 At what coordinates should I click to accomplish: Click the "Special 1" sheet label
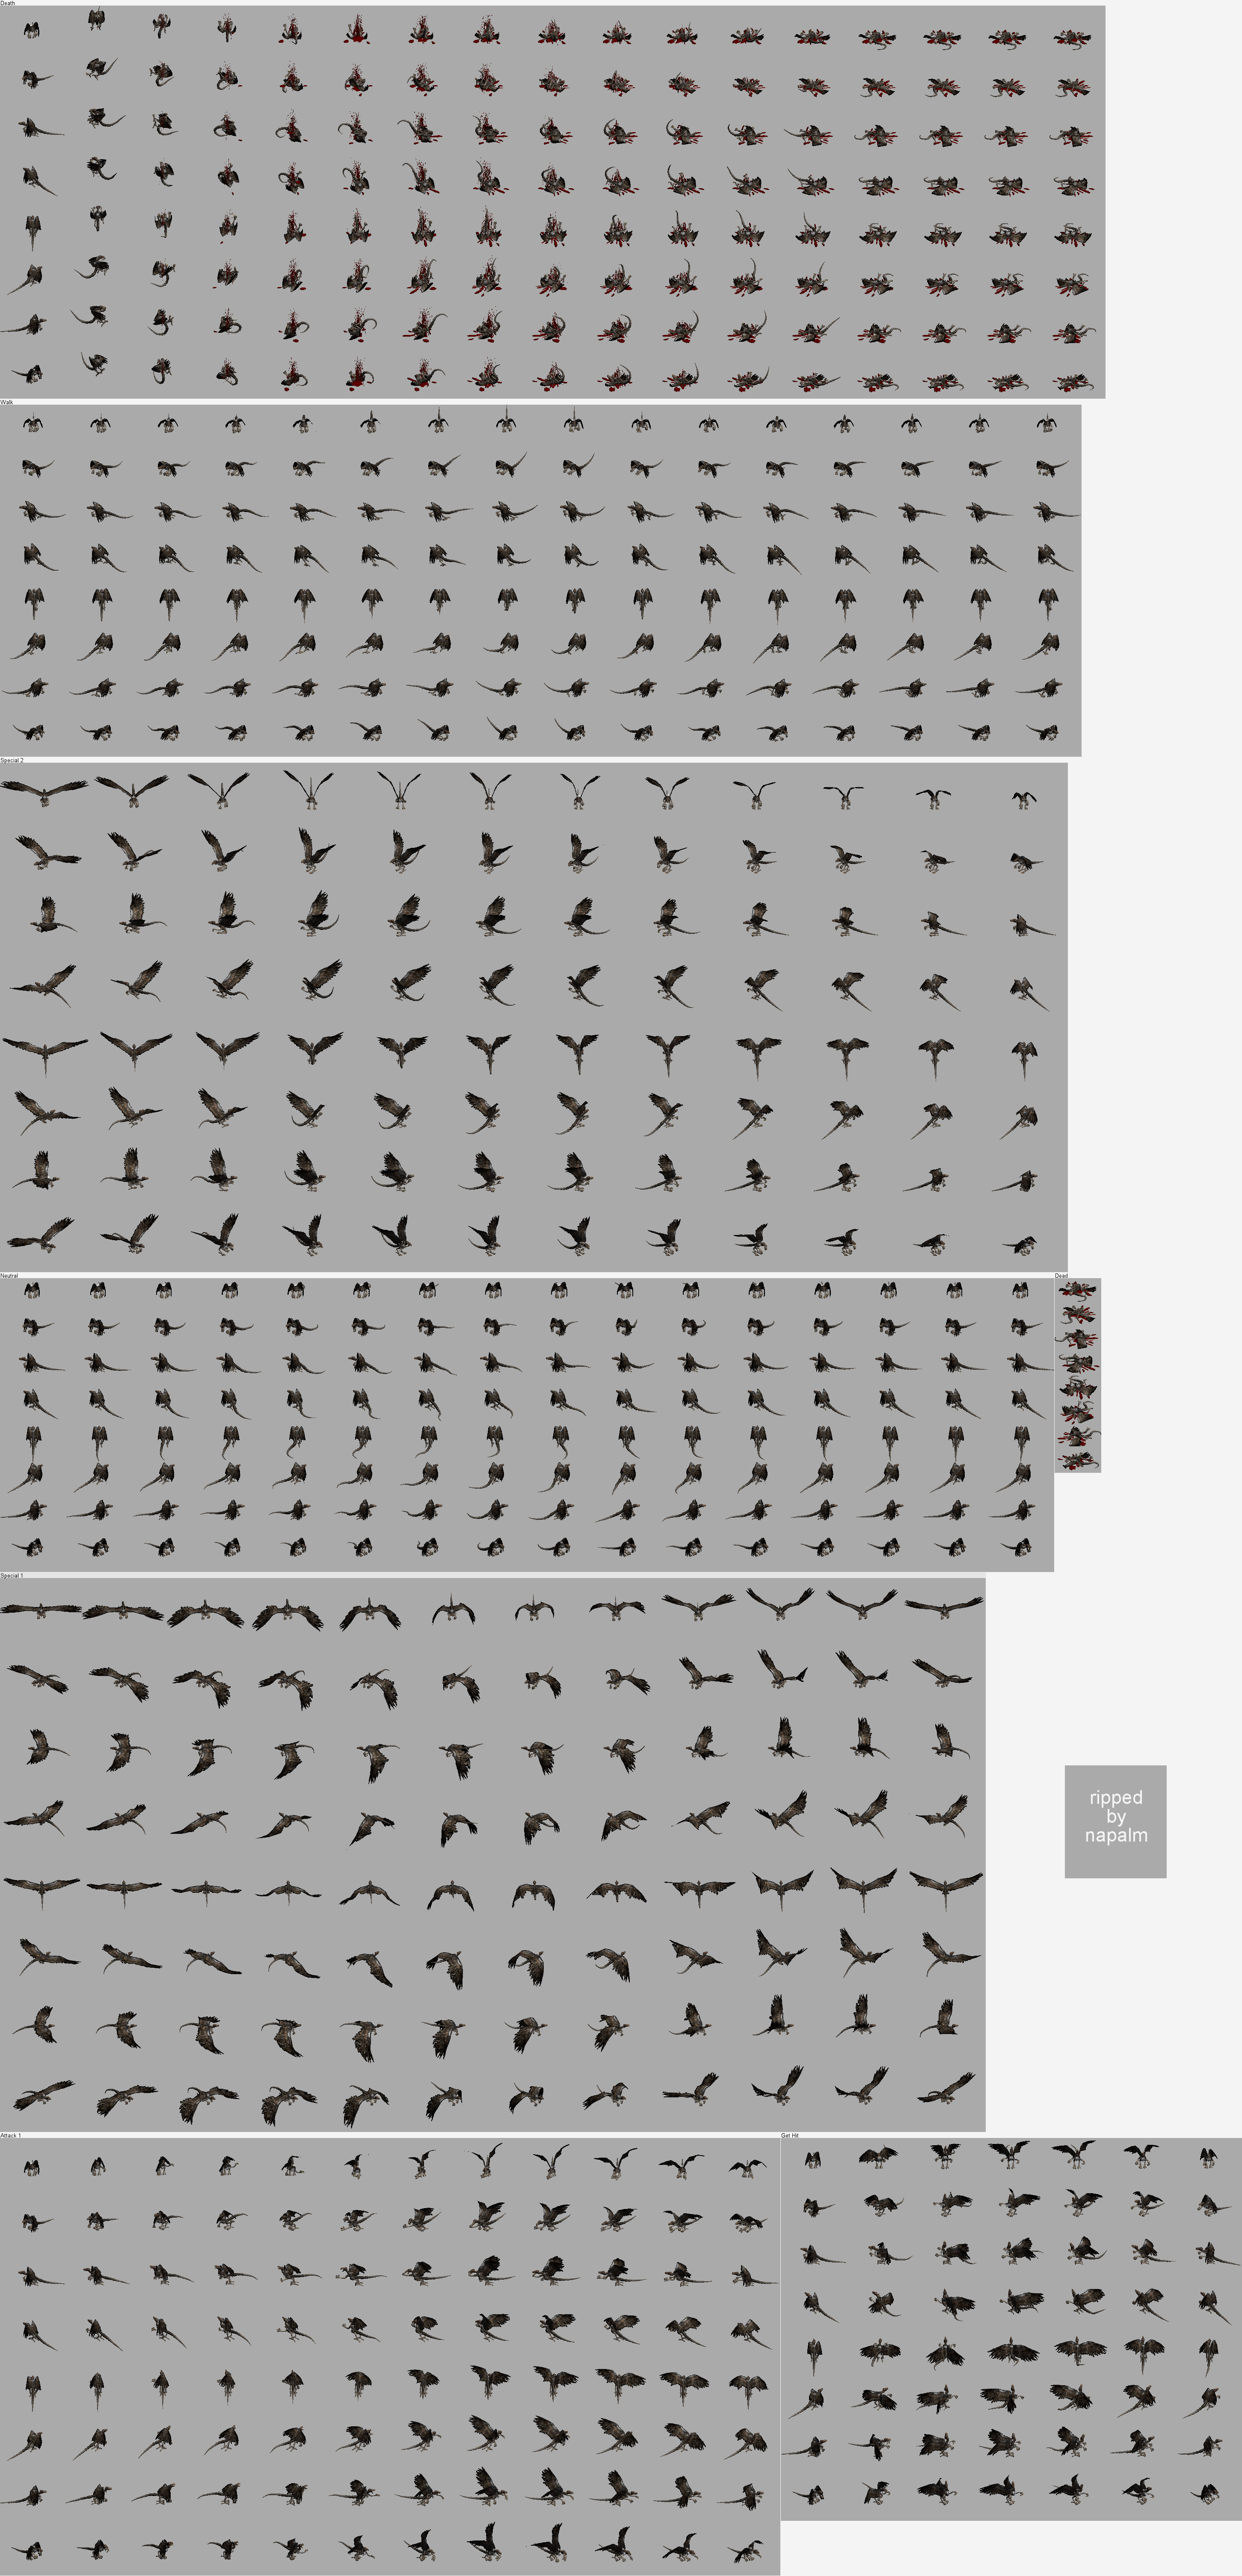pyautogui.click(x=12, y=1575)
